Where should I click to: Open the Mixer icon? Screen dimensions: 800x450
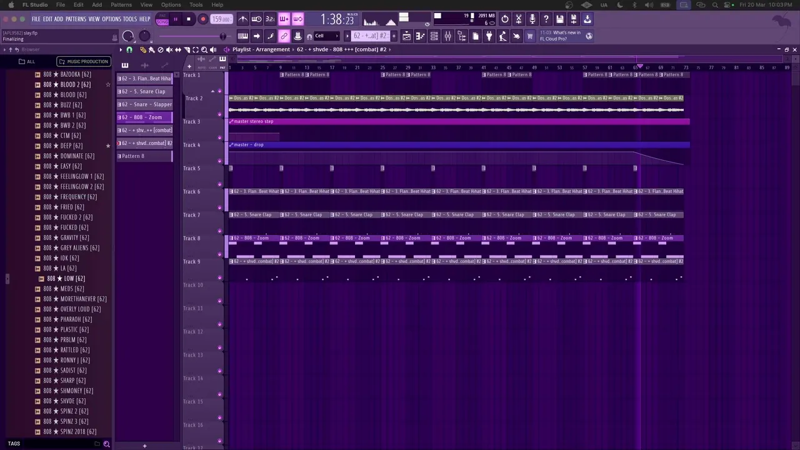point(447,36)
